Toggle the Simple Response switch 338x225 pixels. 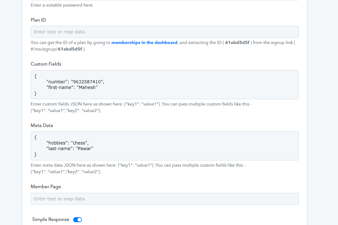(77, 220)
